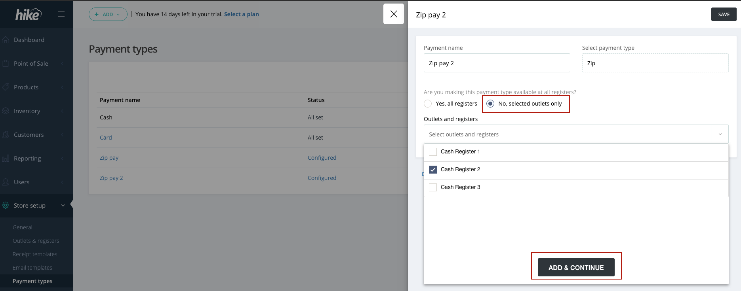Collapse the outlets and registers dropdown arrow
The height and width of the screenshot is (291, 741).
(720, 134)
